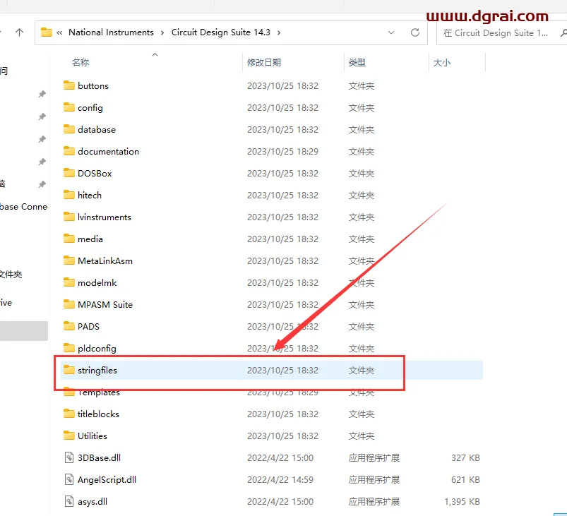The width and height of the screenshot is (567, 516).
Task: Select the asys.dll file icon
Action: [69, 501]
